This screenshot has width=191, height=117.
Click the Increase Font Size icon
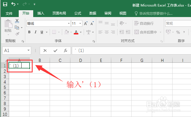86,23
